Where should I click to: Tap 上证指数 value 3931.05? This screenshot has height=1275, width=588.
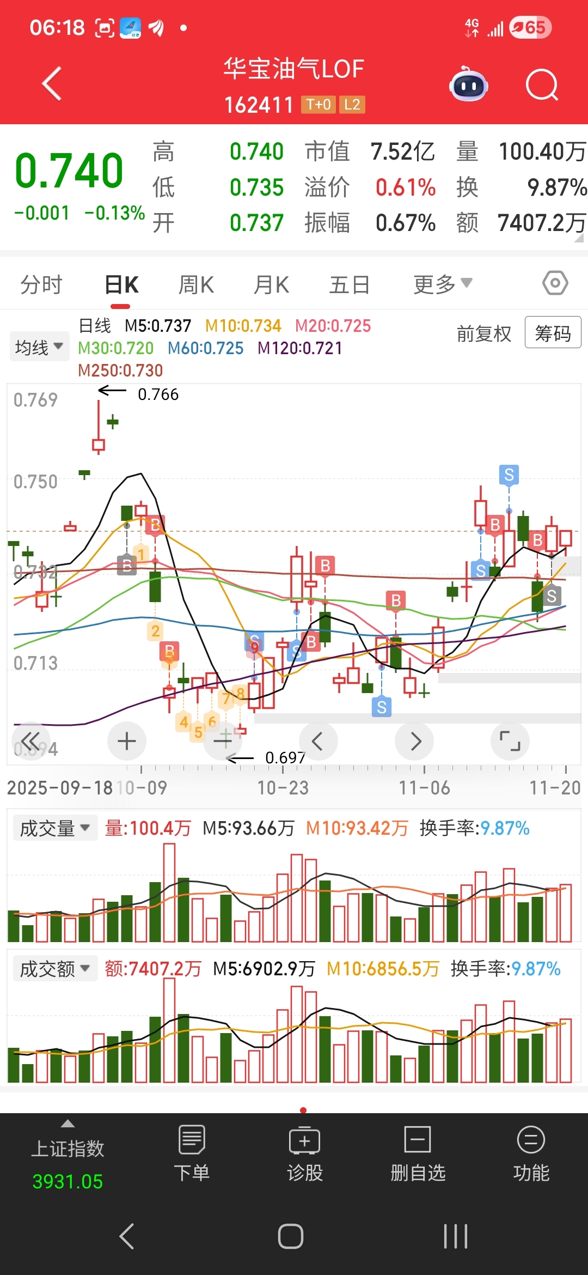click(68, 1181)
